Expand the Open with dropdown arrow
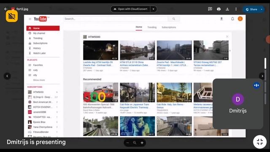Viewport: 270px width, 152px height. (154, 9)
